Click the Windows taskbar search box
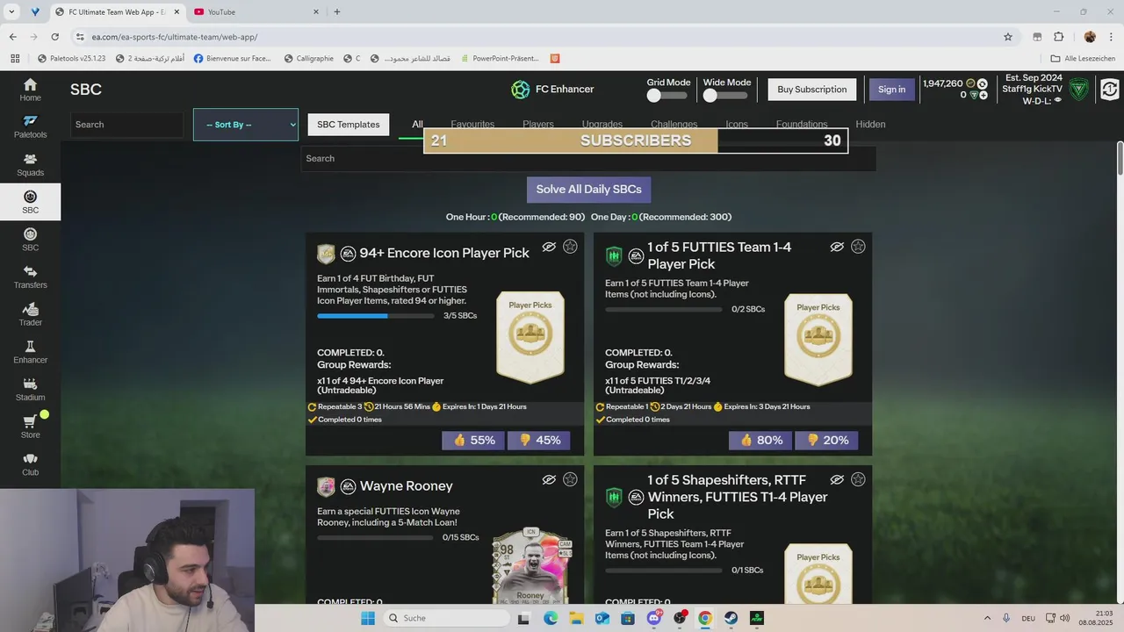The image size is (1124, 632). click(x=448, y=618)
